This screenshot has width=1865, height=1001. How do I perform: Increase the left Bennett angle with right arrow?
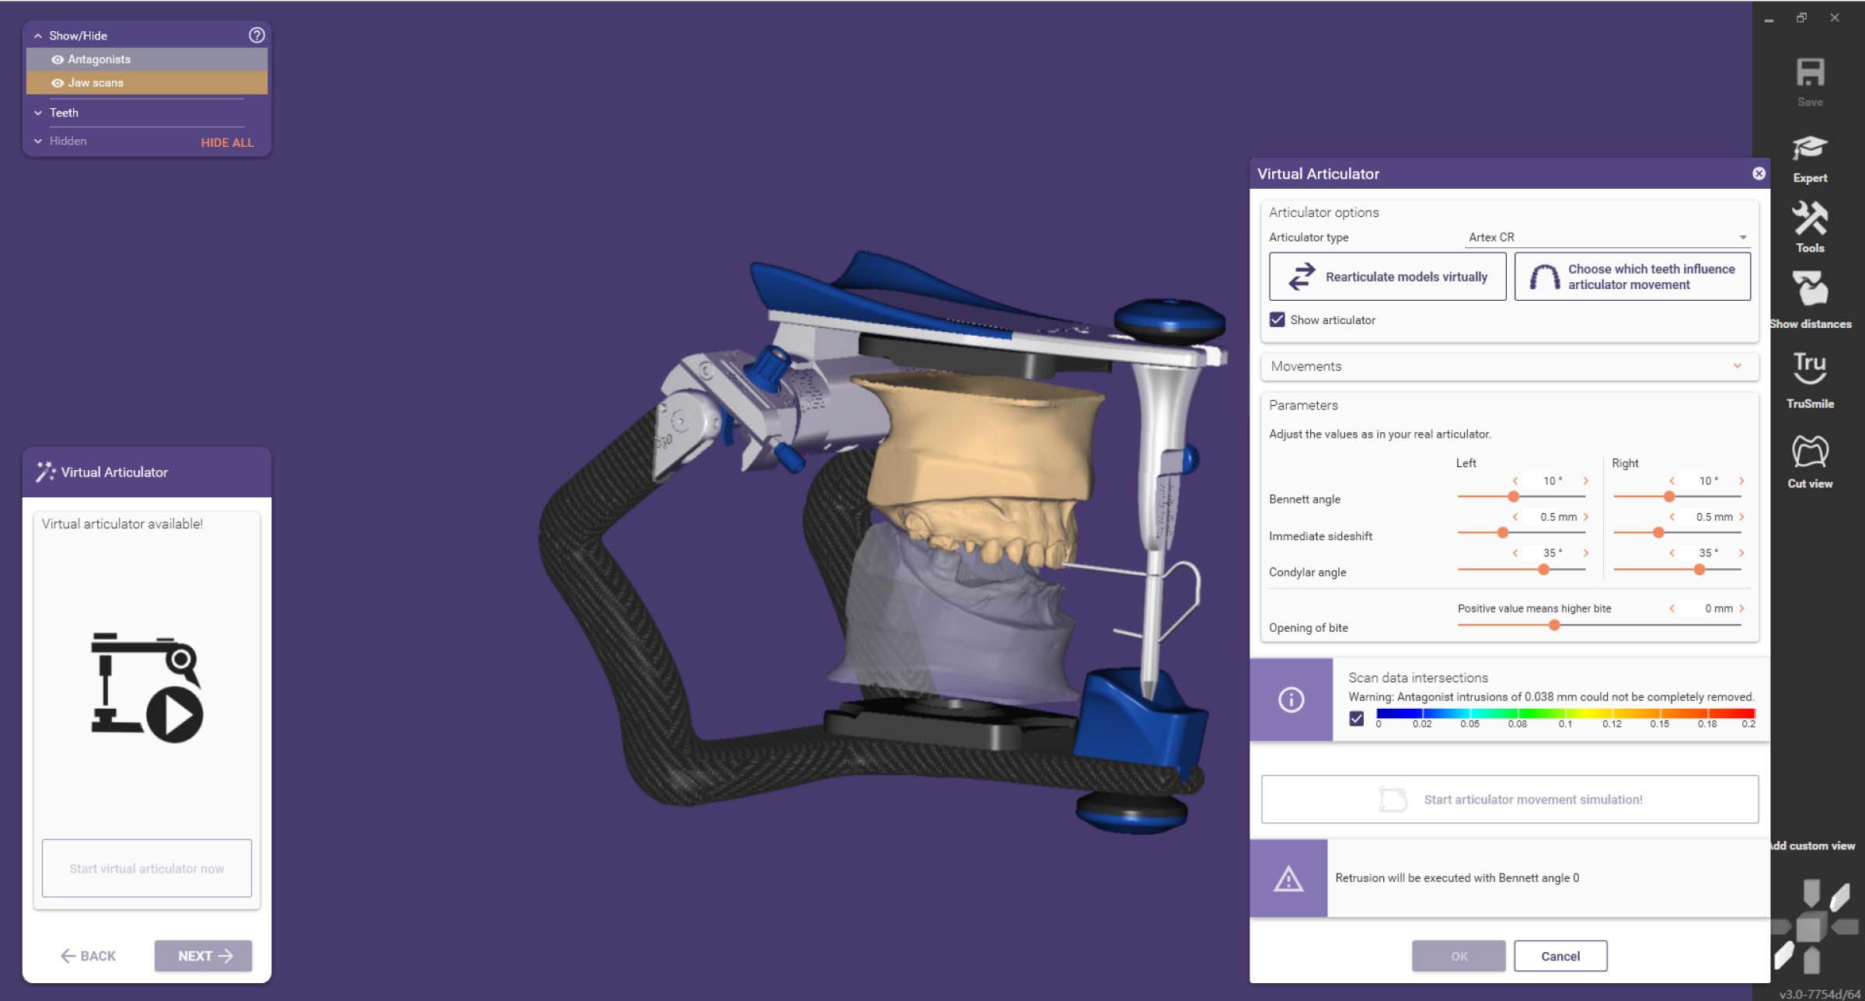(x=1586, y=481)
